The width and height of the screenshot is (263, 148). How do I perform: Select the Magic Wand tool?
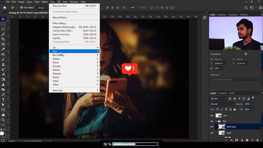click(x=3, y=34)
